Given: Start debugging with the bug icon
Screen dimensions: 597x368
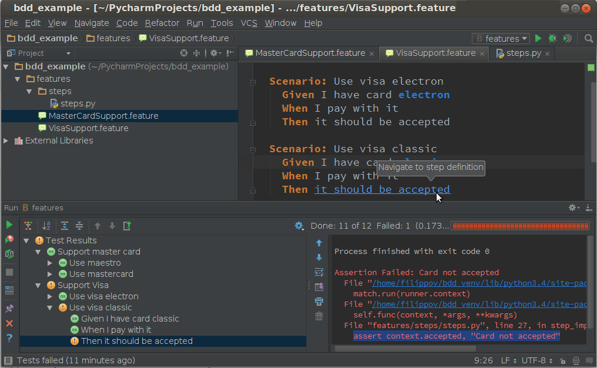Looking at the screenshot, I should (x=552, y=38).
